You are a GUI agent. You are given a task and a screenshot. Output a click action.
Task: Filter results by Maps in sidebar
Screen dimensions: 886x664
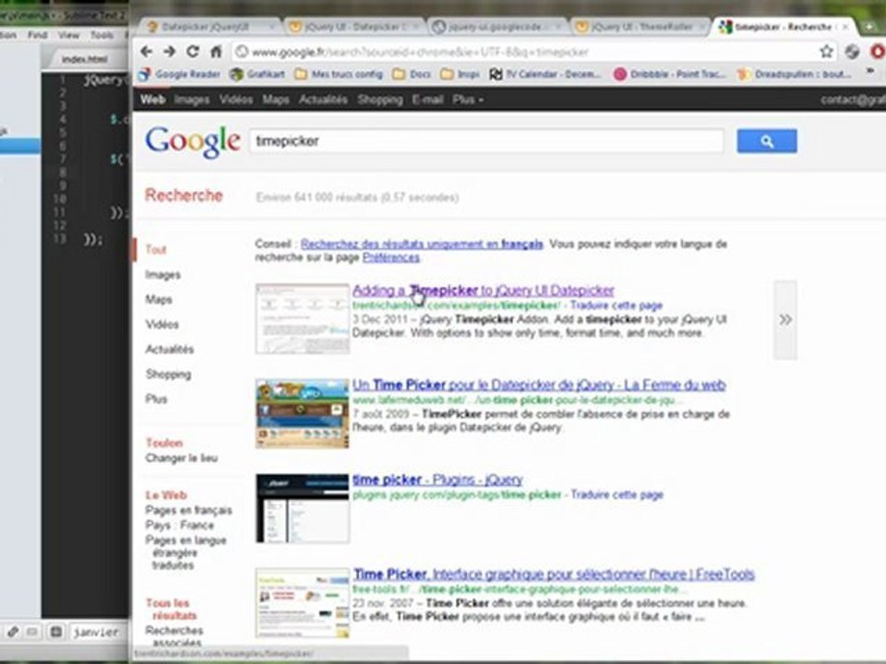click(x=159, y=300)
